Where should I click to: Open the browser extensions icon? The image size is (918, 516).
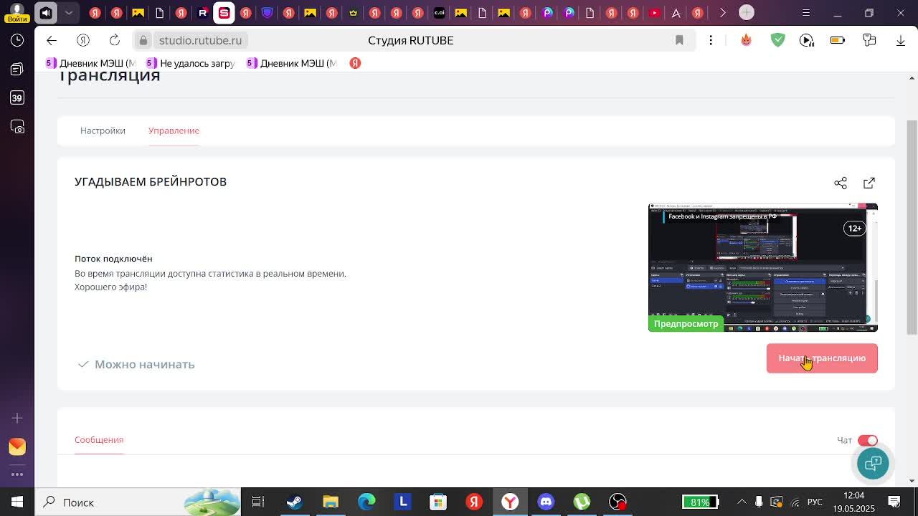click(869, 40)
